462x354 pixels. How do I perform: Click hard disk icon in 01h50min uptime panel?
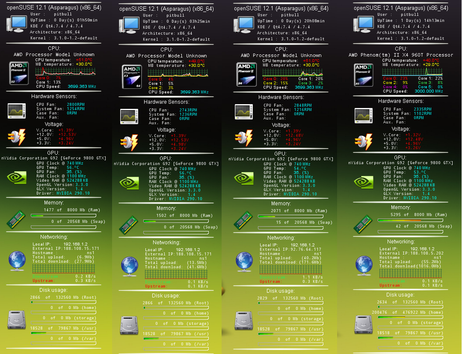17,320
